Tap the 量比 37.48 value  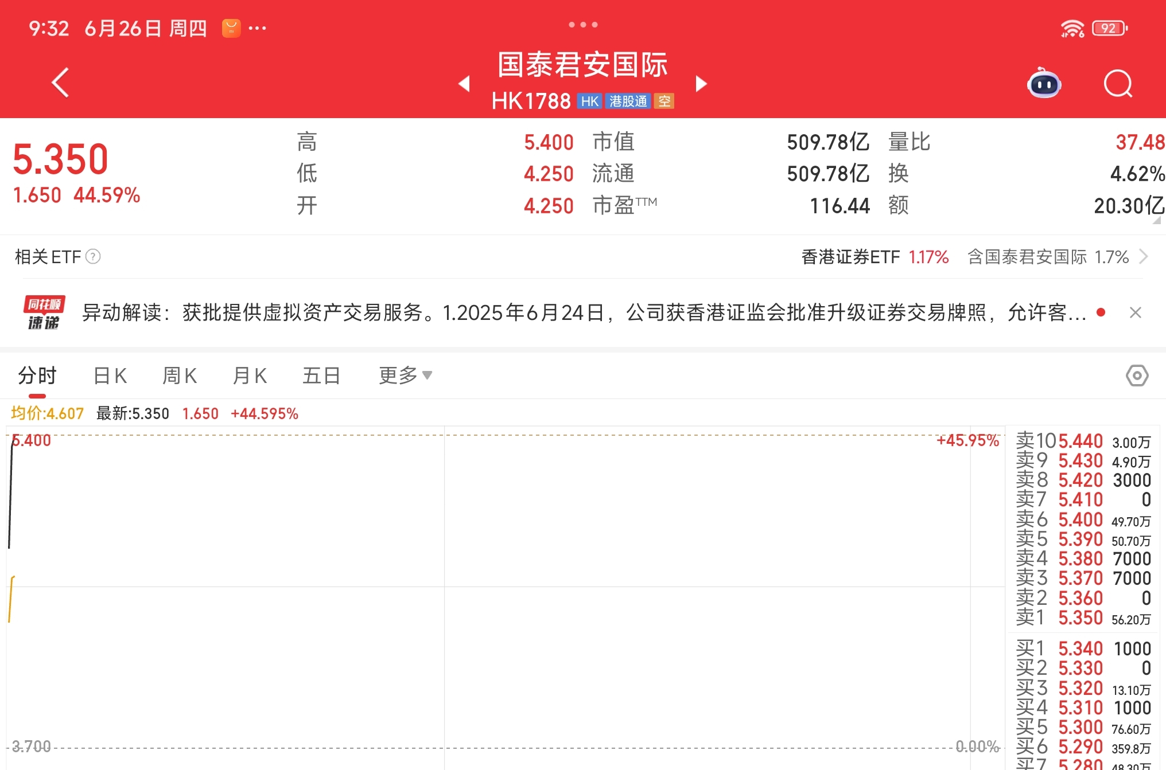point(1140,142)
